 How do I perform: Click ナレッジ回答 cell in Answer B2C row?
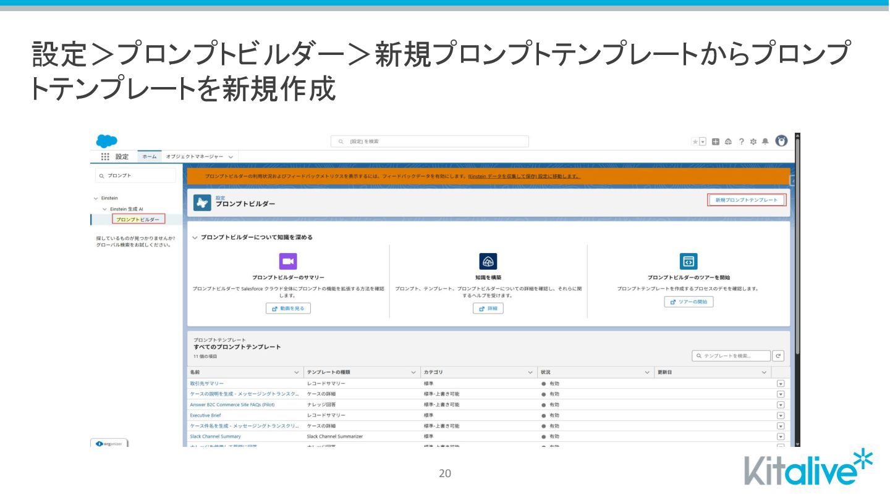(x=322, y=404)
